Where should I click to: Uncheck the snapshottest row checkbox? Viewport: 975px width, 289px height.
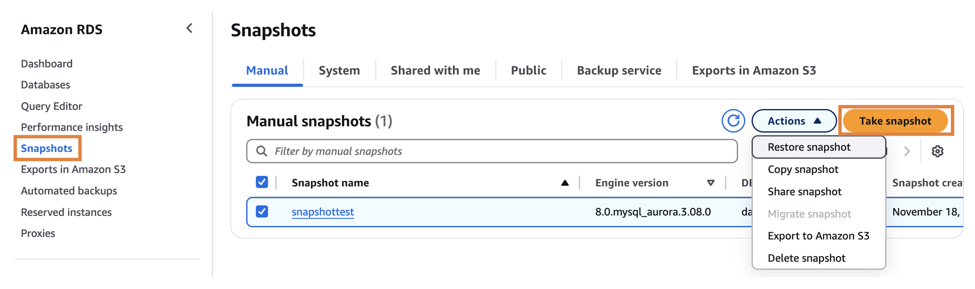[x=262, y=211]
